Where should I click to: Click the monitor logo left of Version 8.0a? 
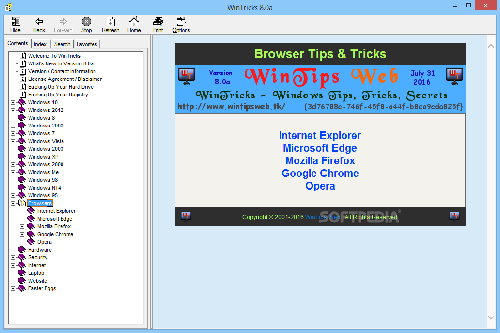tap(187, 77)
